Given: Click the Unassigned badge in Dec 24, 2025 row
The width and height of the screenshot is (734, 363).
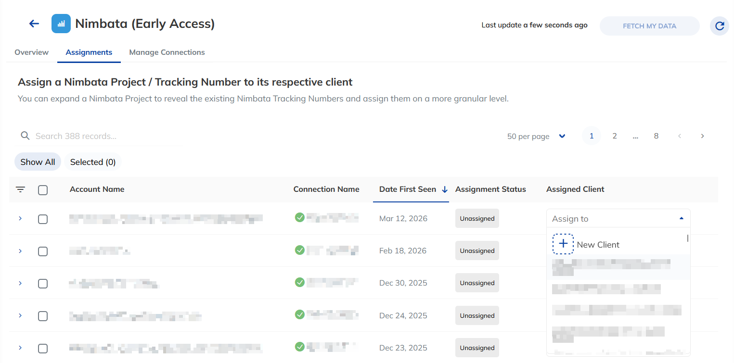Looking at the screenshot, I should tap(477, 315).
